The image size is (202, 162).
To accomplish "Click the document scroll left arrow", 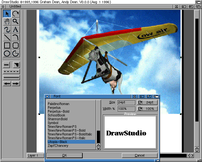I will click(x=189, y=155).
